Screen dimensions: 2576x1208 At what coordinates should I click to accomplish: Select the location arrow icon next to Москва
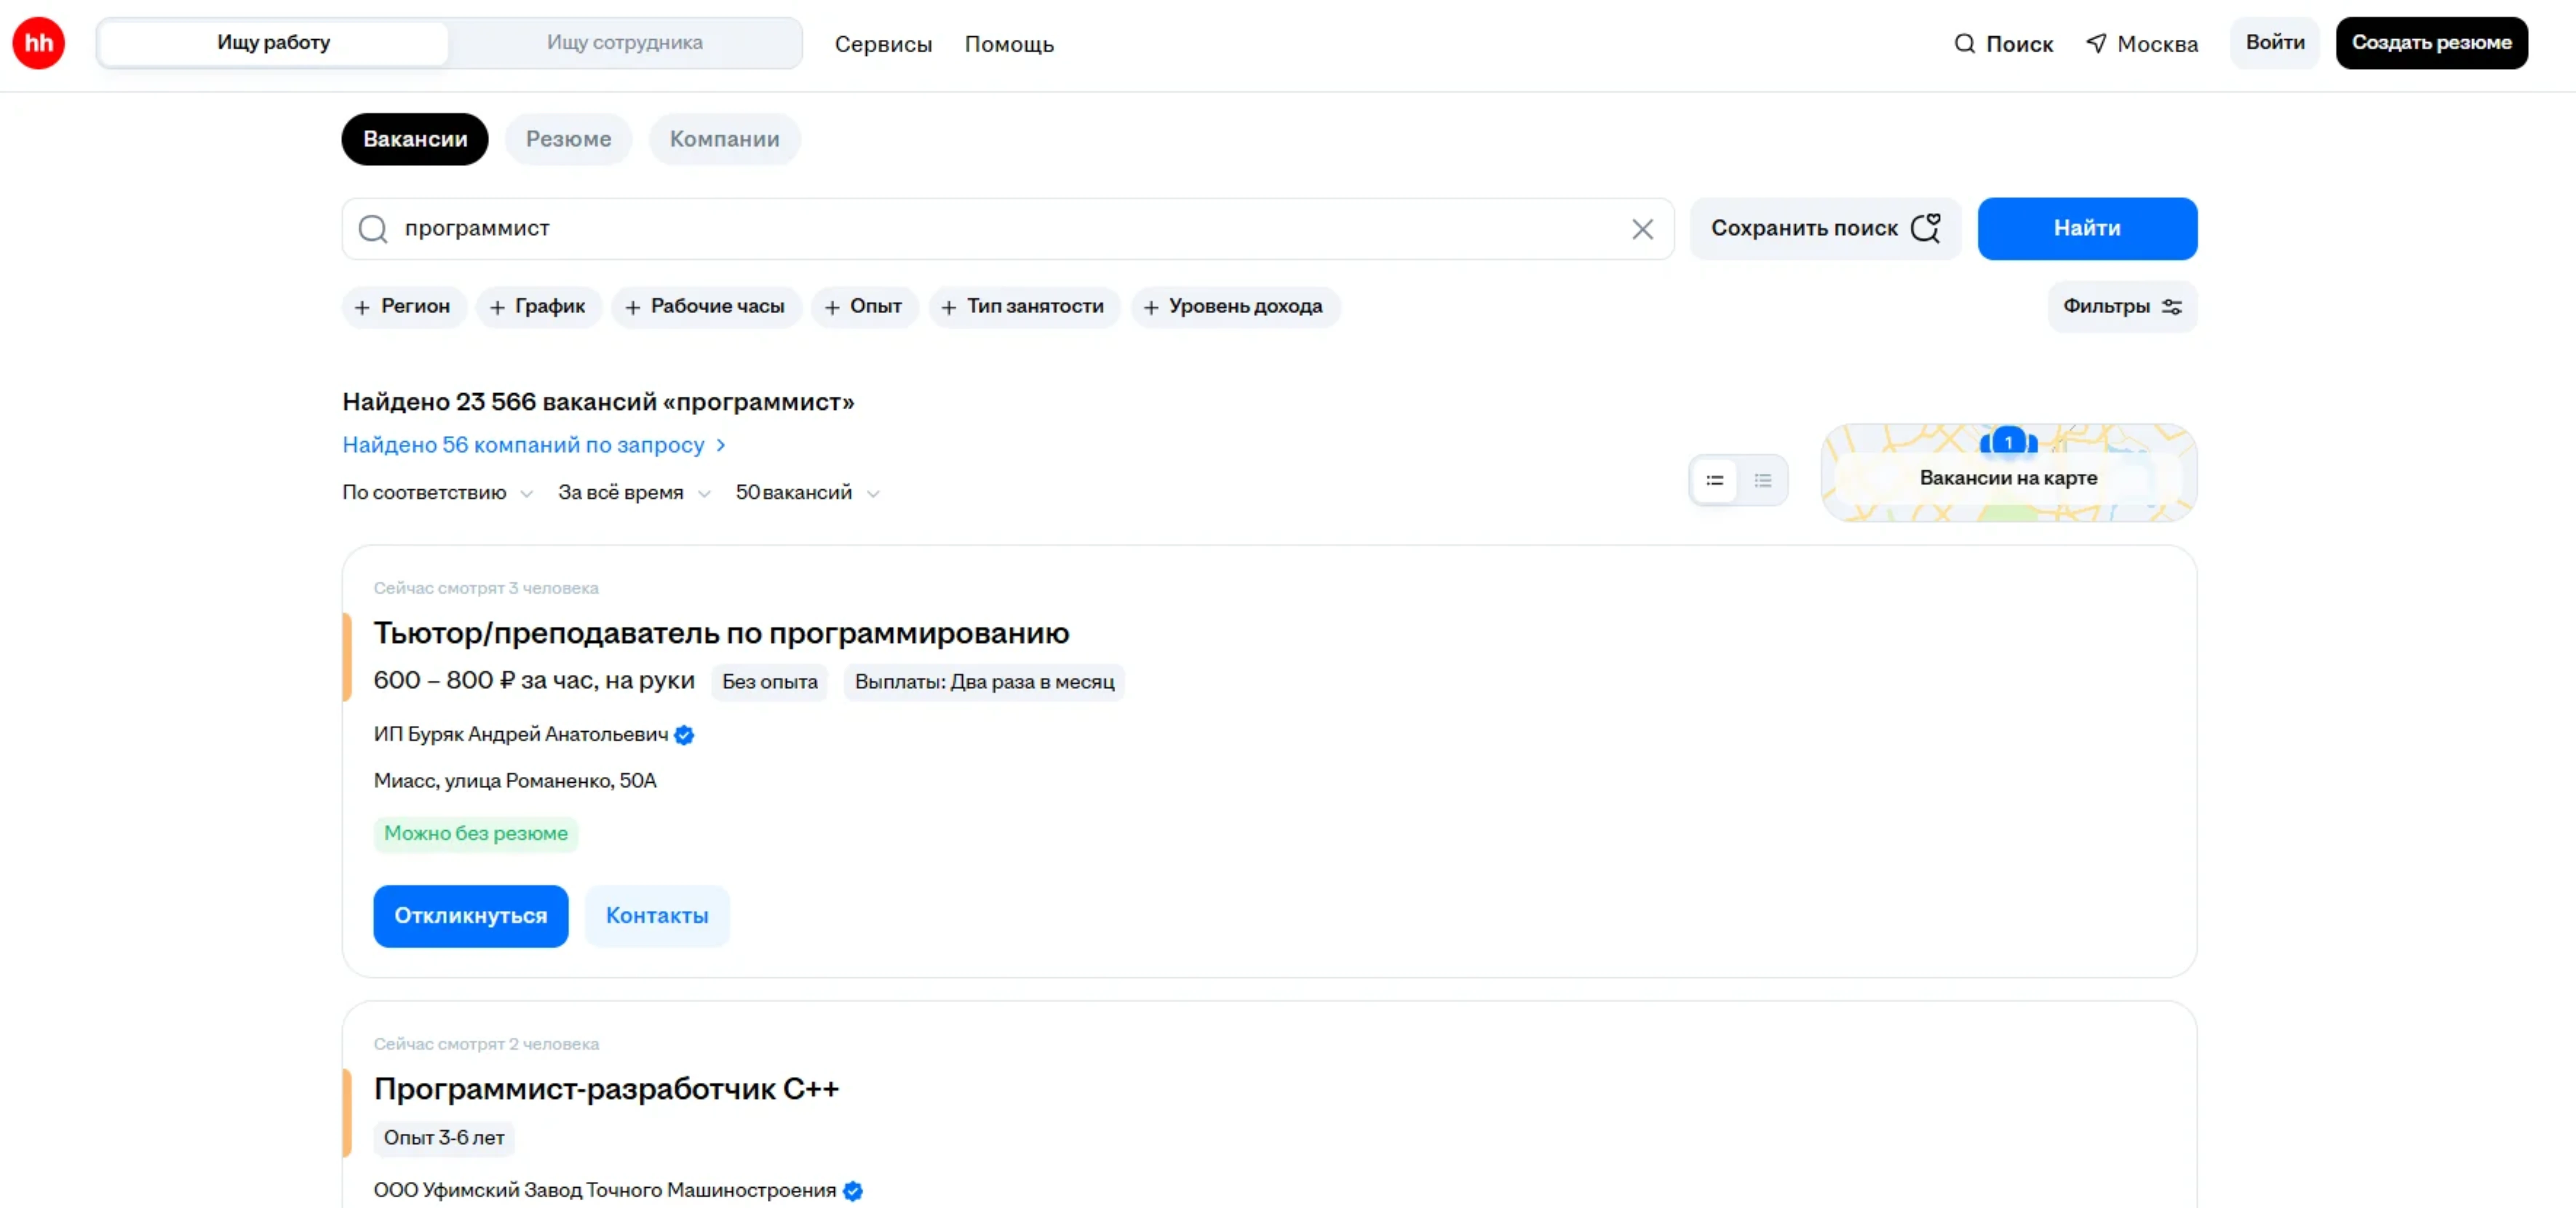pyautogui.click(x=2096, y=44)
